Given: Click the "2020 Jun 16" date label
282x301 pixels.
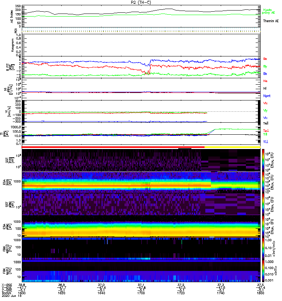Looking at the screenshot, I should coord(12,296).
